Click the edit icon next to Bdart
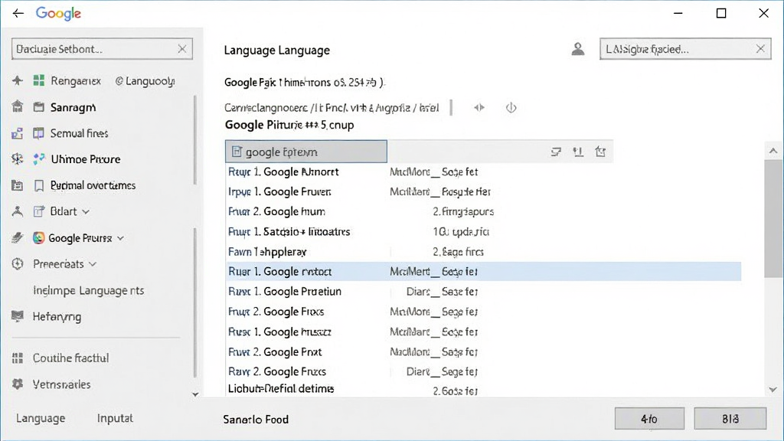Viewport: 784px width, 441px height. point(39,211)
